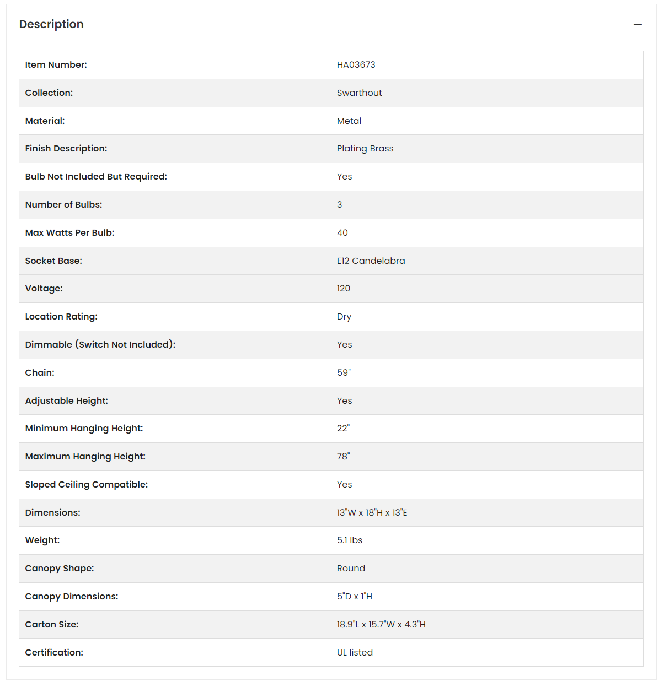The height and width of the screenshot is (682, 664).
Task: Select the Plating Brass finish value
Action: 365,149
